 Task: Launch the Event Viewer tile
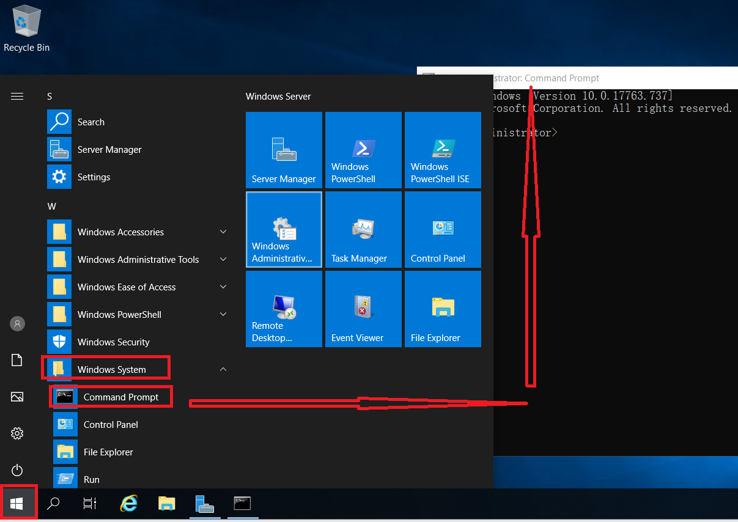point(363,309)
